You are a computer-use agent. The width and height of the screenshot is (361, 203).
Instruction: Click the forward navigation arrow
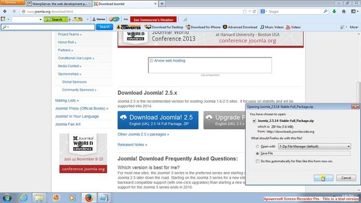click(14, 11)
